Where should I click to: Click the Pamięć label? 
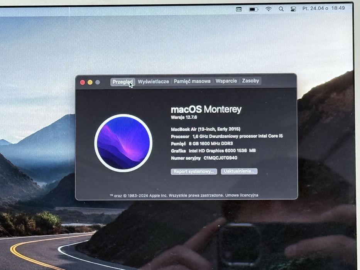click(178, 144)
